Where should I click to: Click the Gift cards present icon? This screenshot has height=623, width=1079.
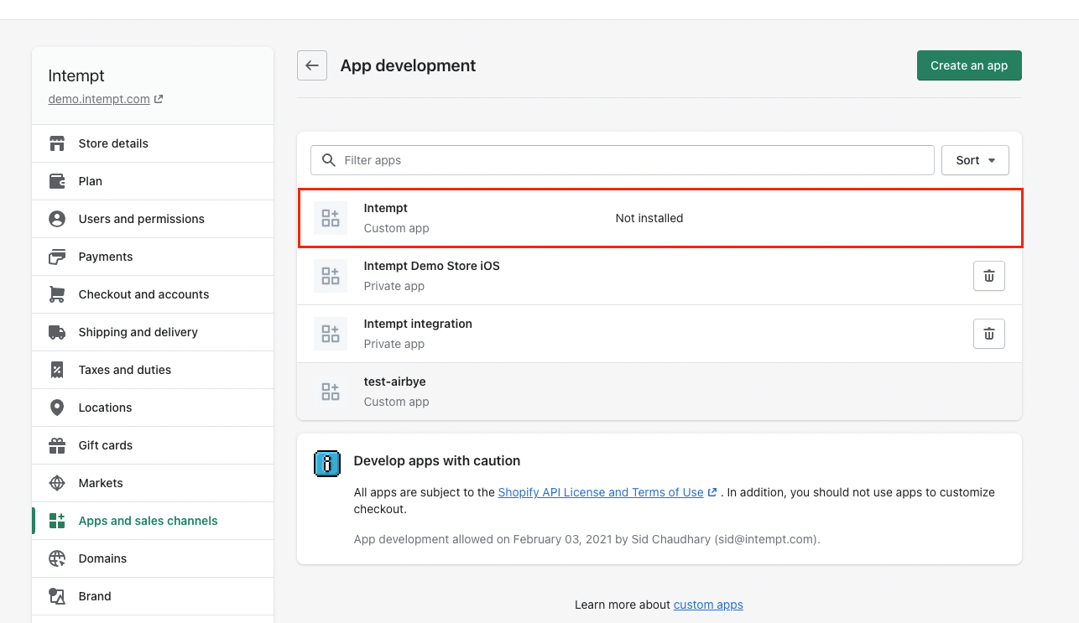tap(57, 445)
